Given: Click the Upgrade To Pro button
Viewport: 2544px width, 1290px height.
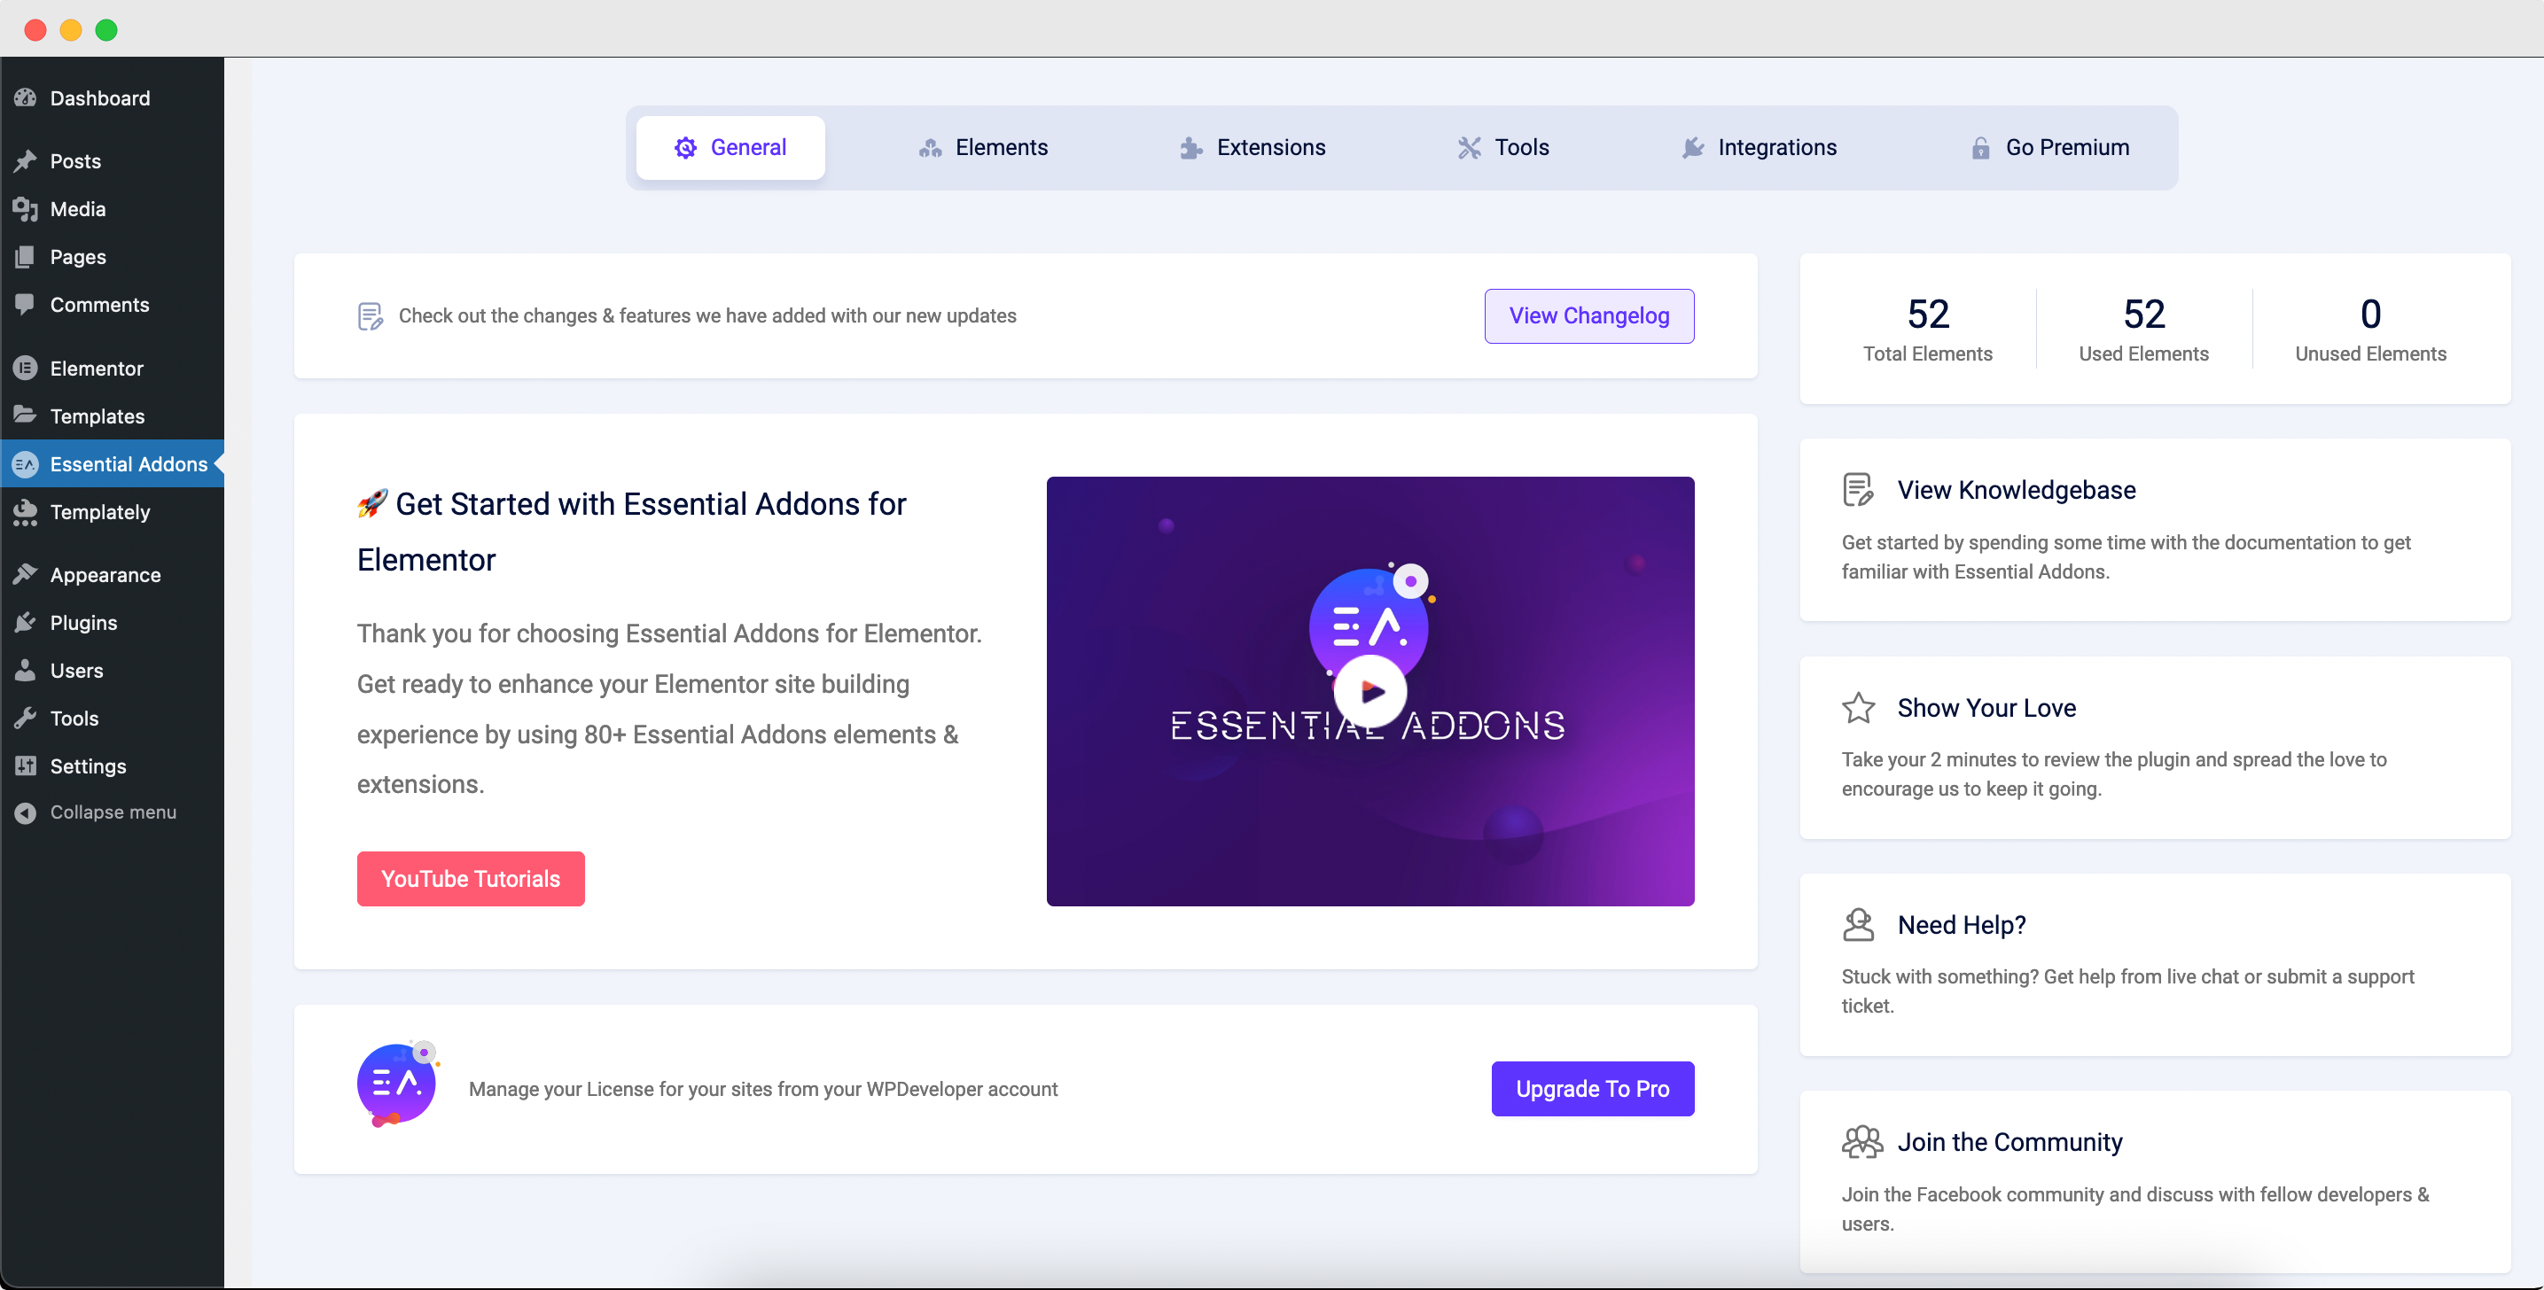Looking at the screenshot, I should click(x=1592, y=1089).
